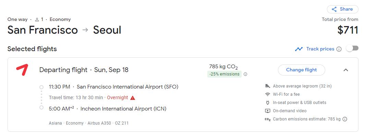Enable the Track prices toggle
This screenshot has width=365, height=139.
[352, 49]
